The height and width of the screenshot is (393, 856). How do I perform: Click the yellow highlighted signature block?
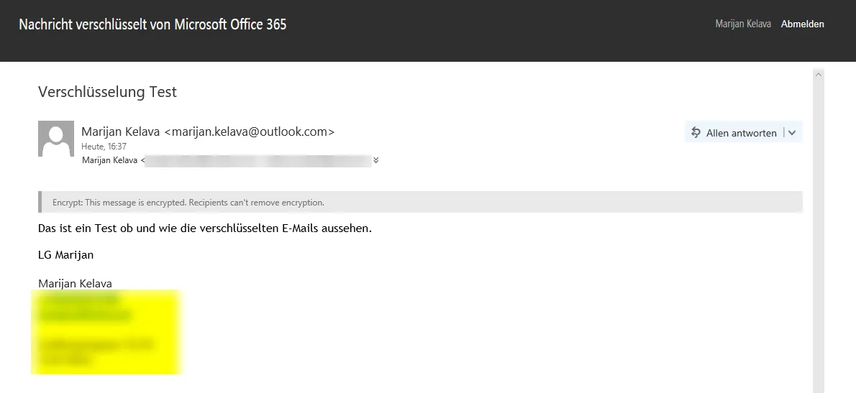coord(106,333)
